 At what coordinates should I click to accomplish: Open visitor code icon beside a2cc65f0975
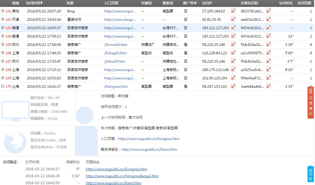269,53
